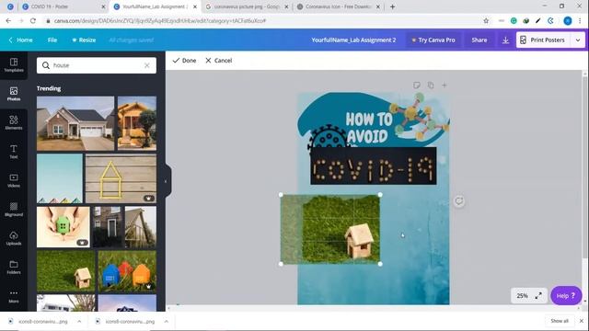The image size is (589, 331).
Task: Clear the house search text
Action: coord(147,65)
